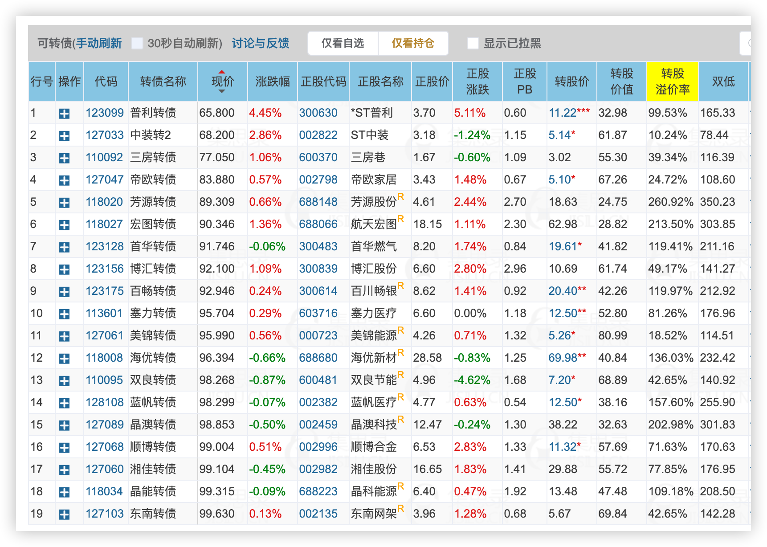Open bond code 127103 link
This screenshot has width=767, height=547.
point(105,514)
